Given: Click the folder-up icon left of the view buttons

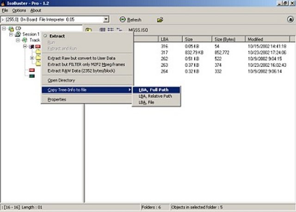Looking at the screenshot, I should (x=88, y=29).
